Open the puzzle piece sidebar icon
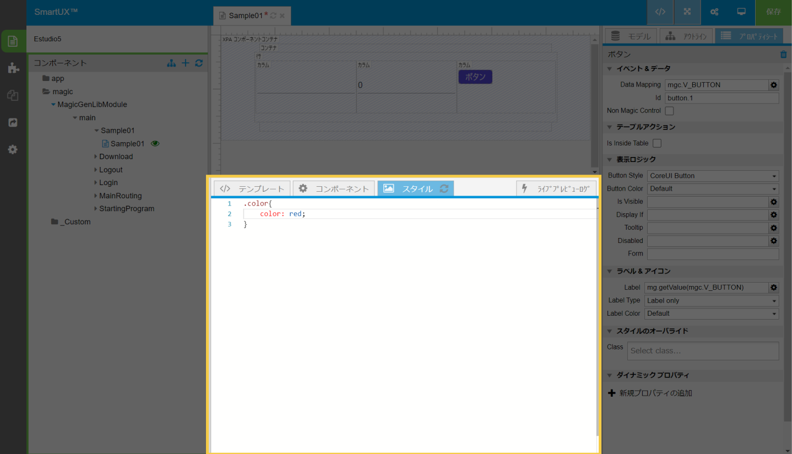Viewport: 792px width, 454px height. pyautogui.click(x=13, y=68)
